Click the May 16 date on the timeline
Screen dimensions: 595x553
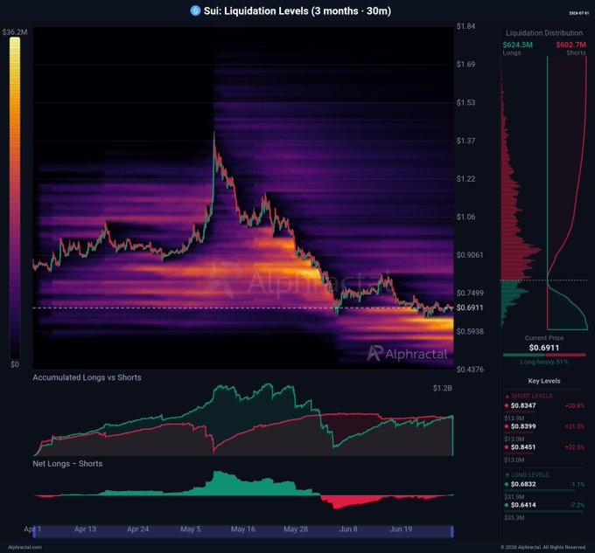[x=243, y=529]
